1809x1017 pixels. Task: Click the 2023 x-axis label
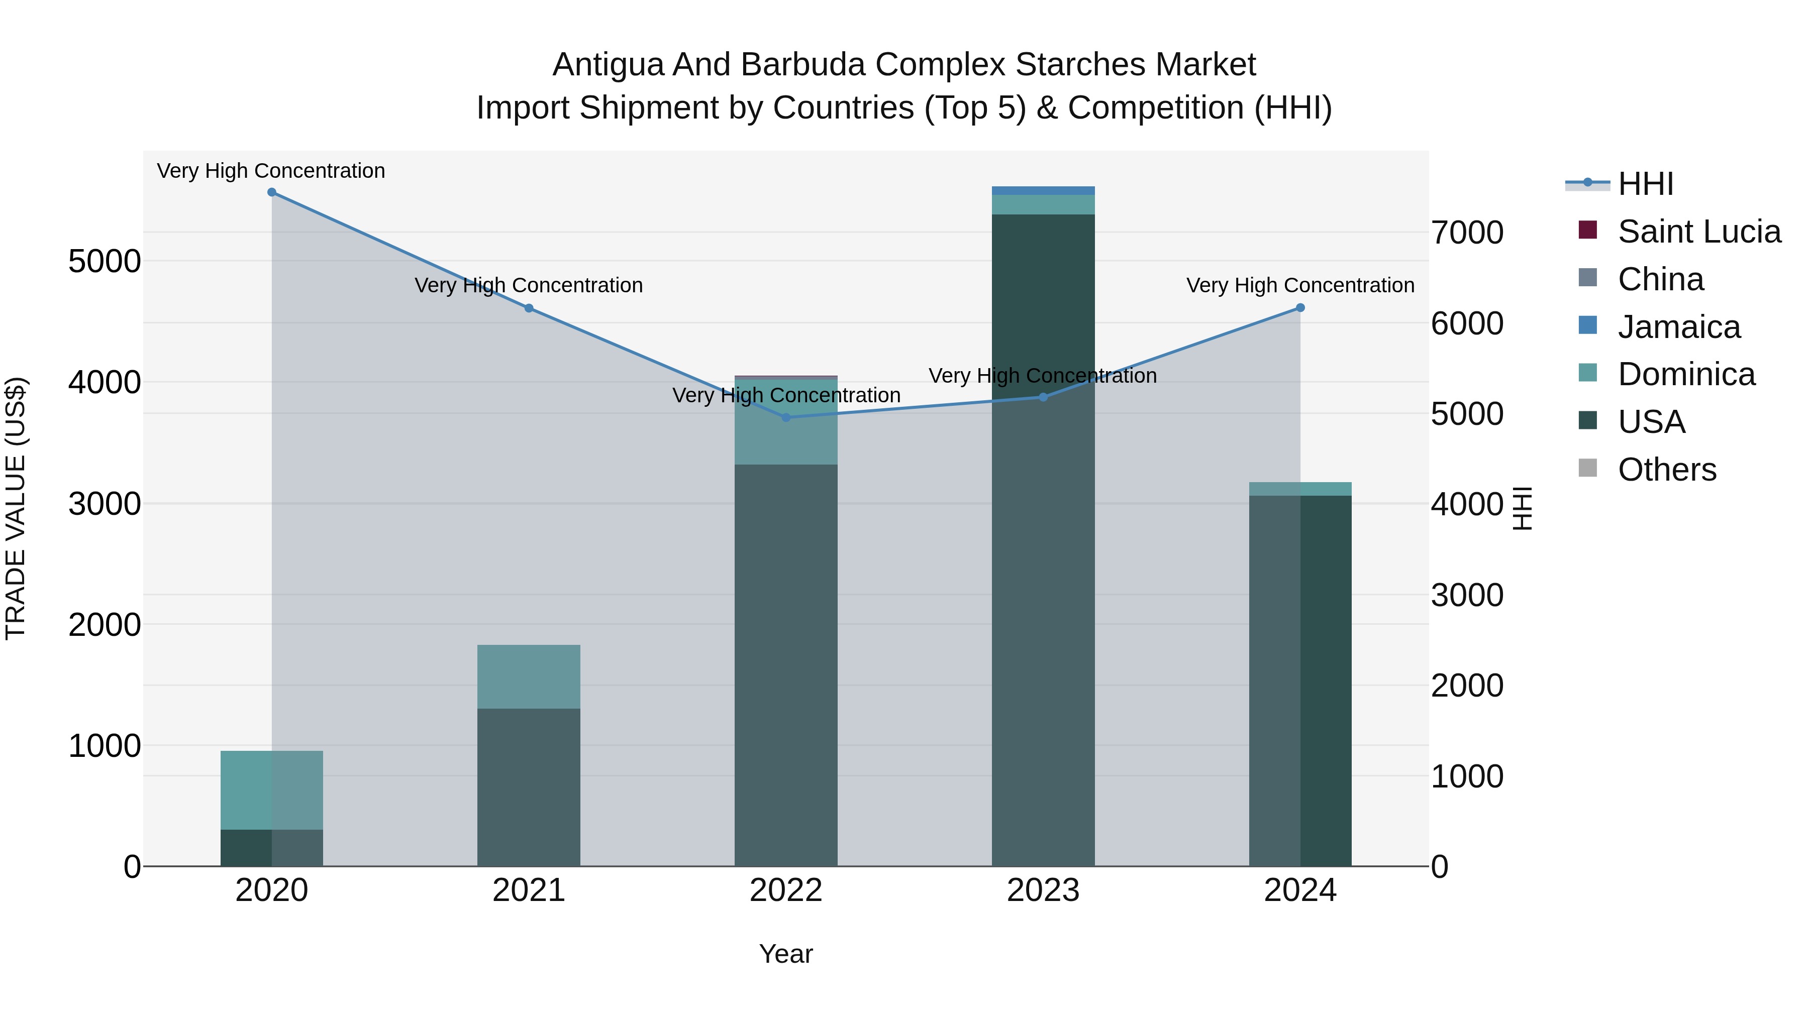click(1043, 890)
